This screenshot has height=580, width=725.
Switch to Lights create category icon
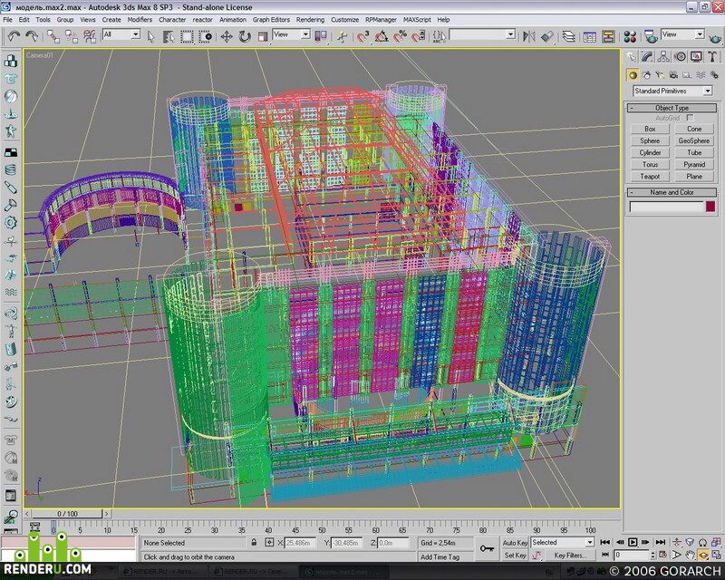click(x=660, y=75)
